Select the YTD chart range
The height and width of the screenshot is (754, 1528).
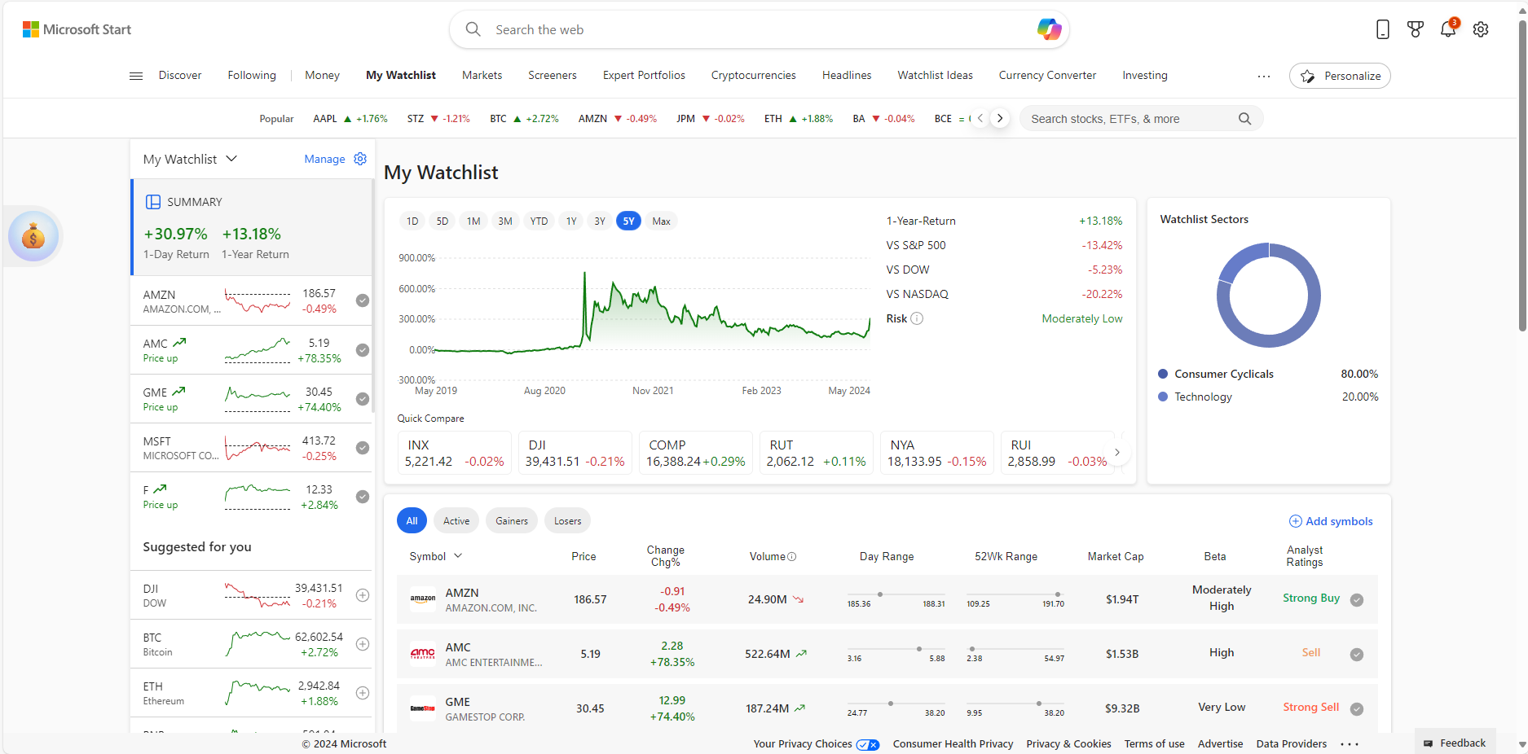click(539, 221)
